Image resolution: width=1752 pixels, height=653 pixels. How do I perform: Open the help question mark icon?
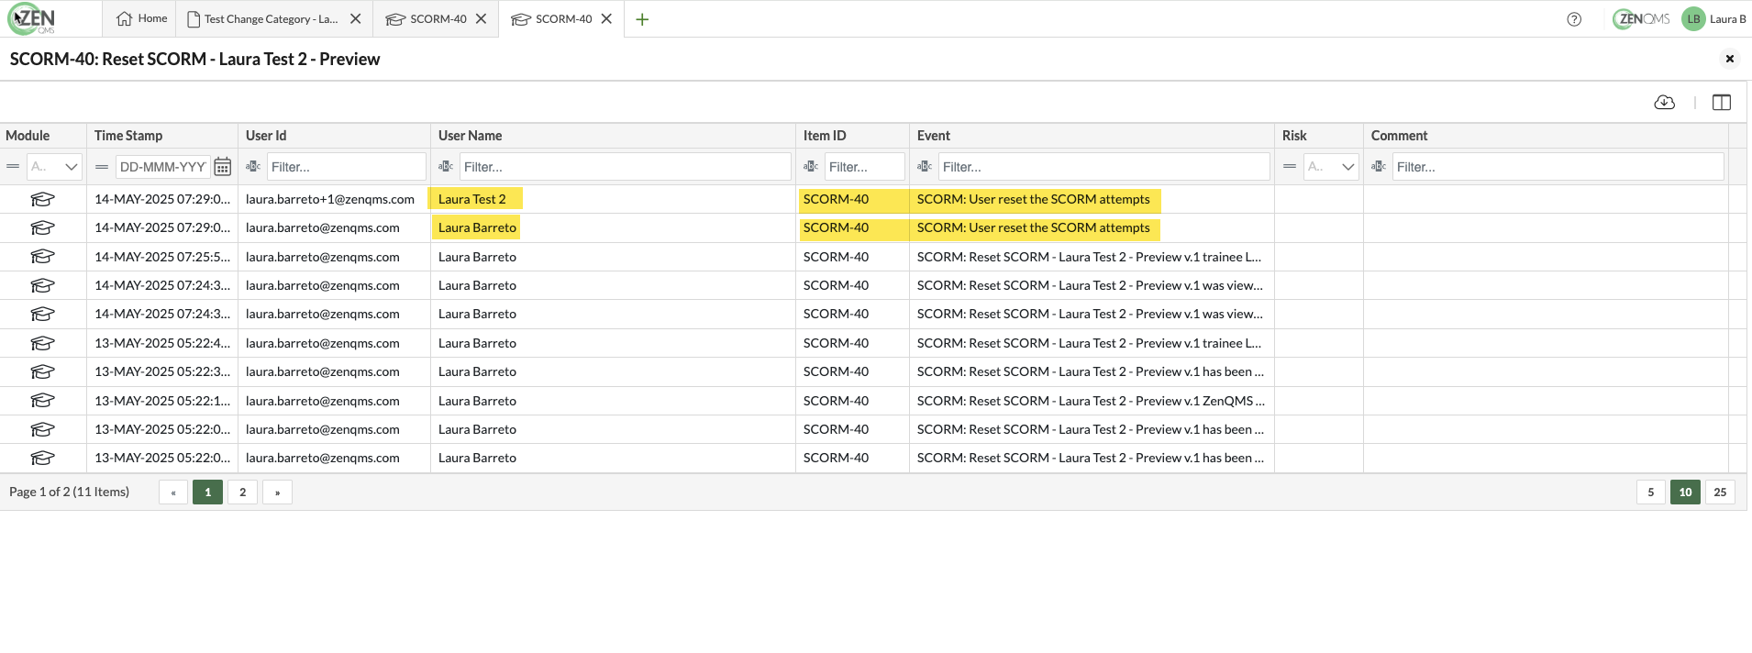pos(1574,19)
